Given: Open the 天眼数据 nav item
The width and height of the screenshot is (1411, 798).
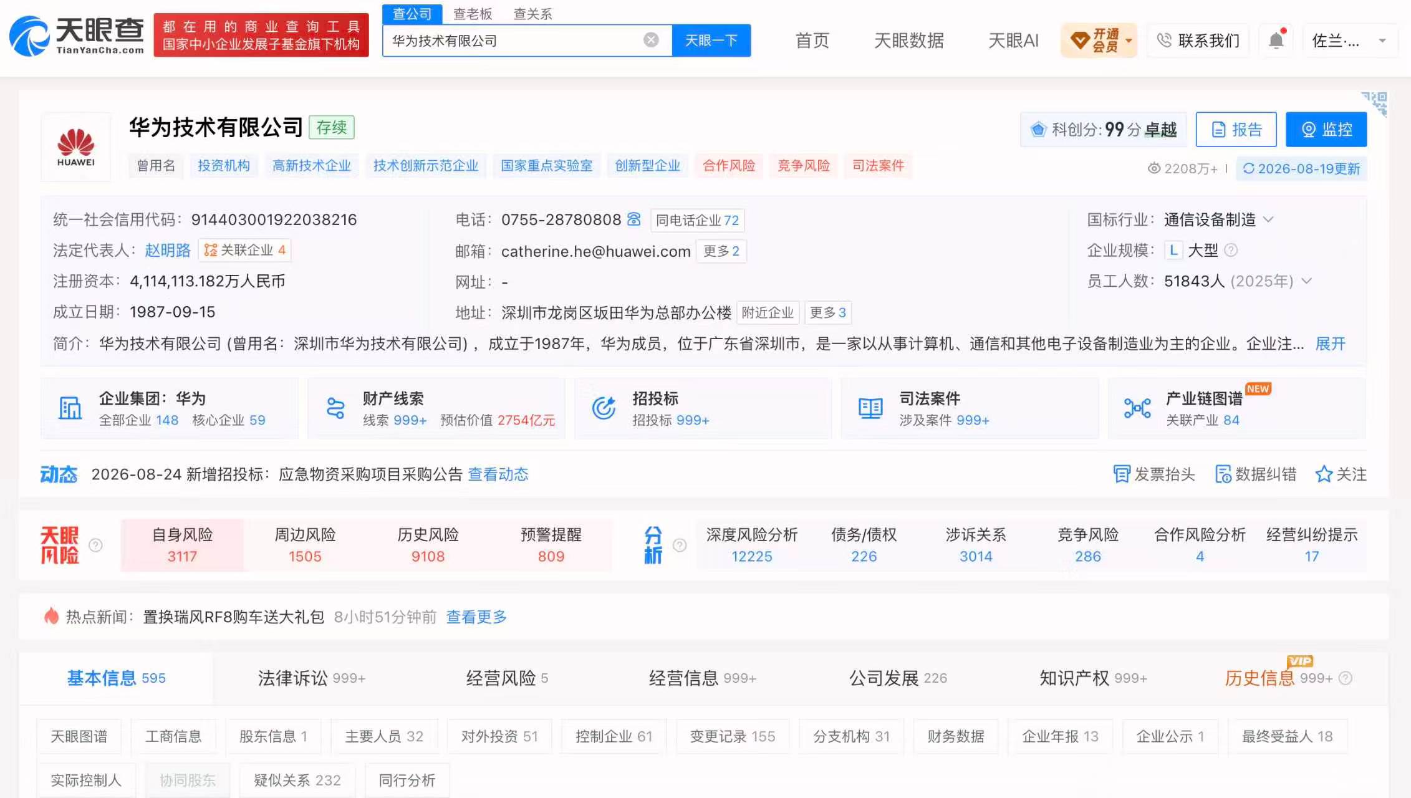Looking at the screenshot, I should coord(908,41).
